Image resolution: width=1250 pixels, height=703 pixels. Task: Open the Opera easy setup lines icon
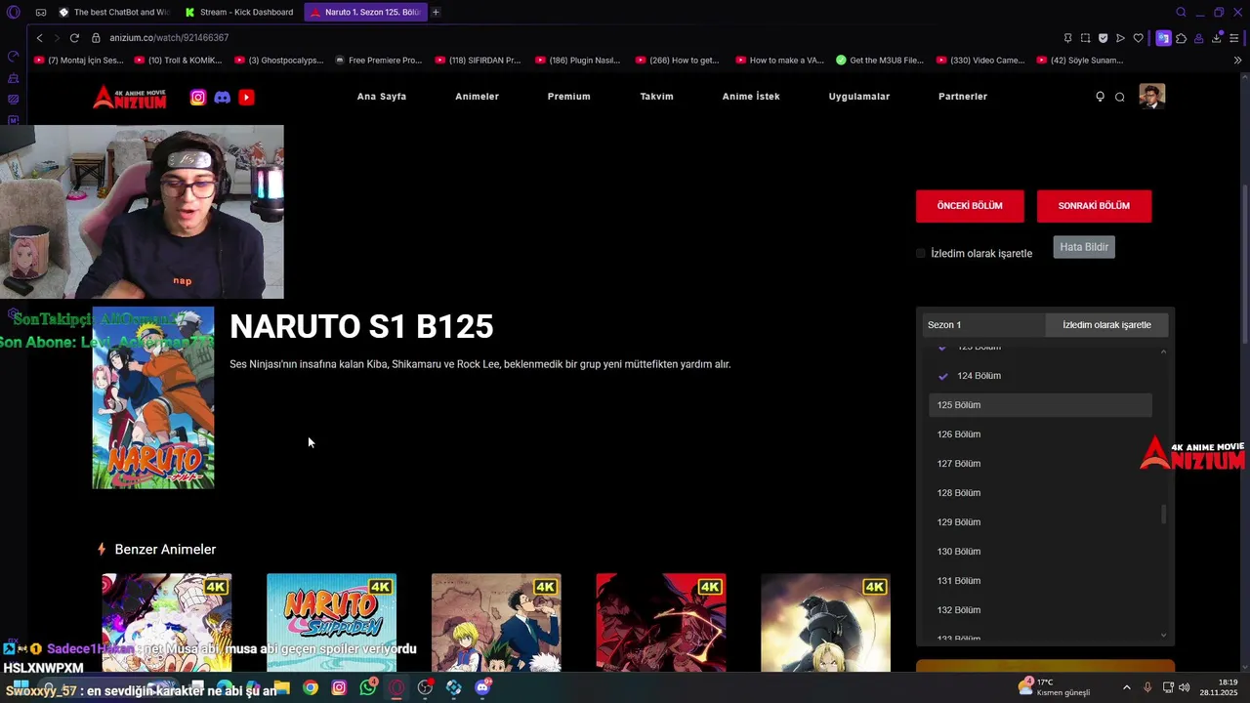1234,38
